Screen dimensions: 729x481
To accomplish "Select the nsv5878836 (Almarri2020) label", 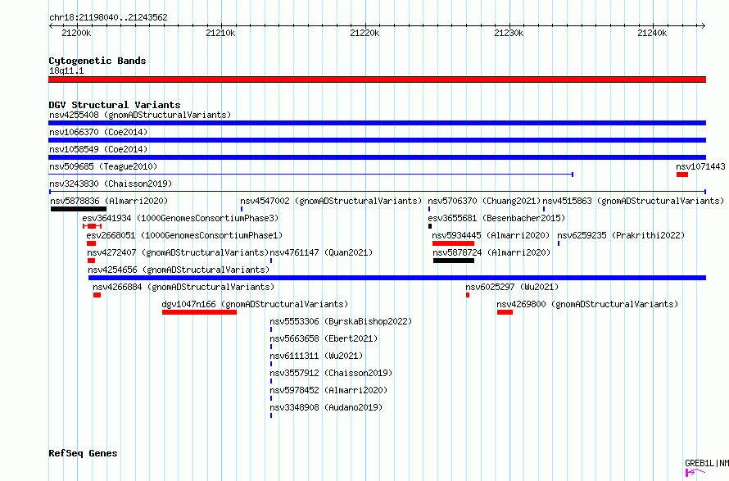I will pyautogui.click(x=109, y=201).
